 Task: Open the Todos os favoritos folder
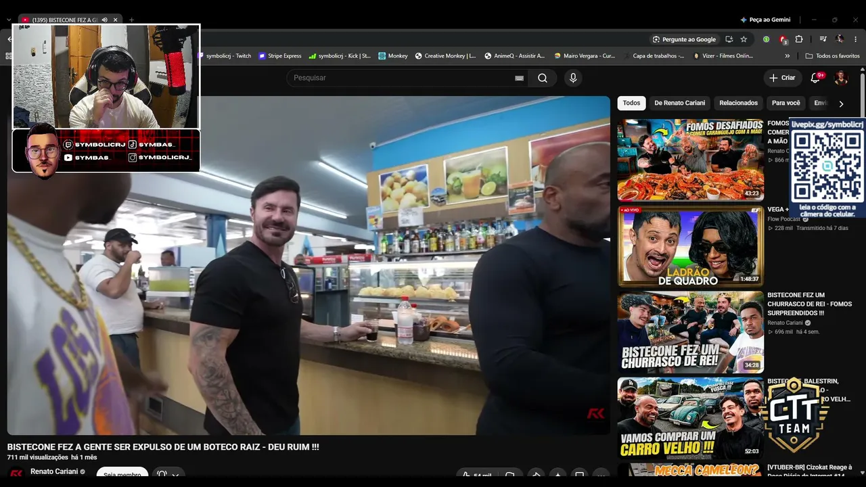click(833, 56)
